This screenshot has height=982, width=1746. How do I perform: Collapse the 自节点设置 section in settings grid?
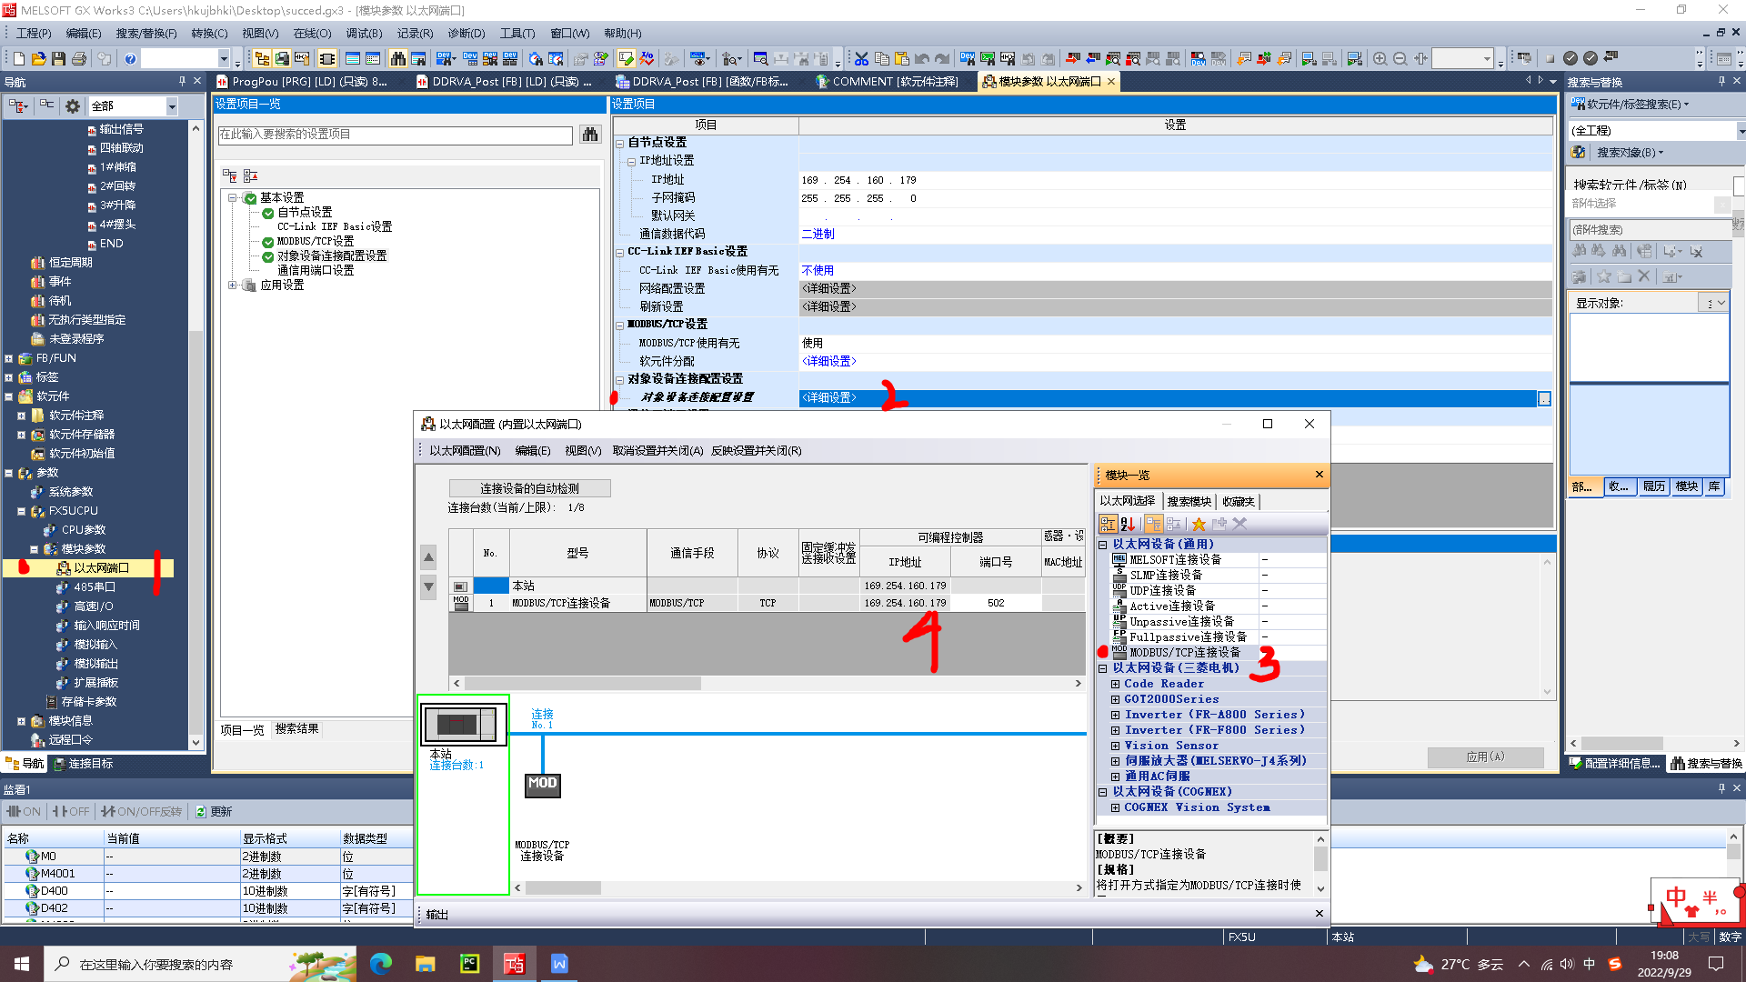tap(620, 144)
